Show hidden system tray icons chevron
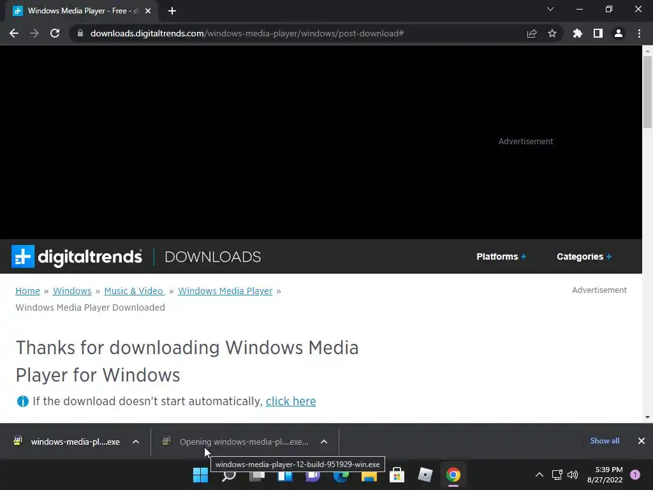This screenshot has height=490, width=653. point(539,475)
